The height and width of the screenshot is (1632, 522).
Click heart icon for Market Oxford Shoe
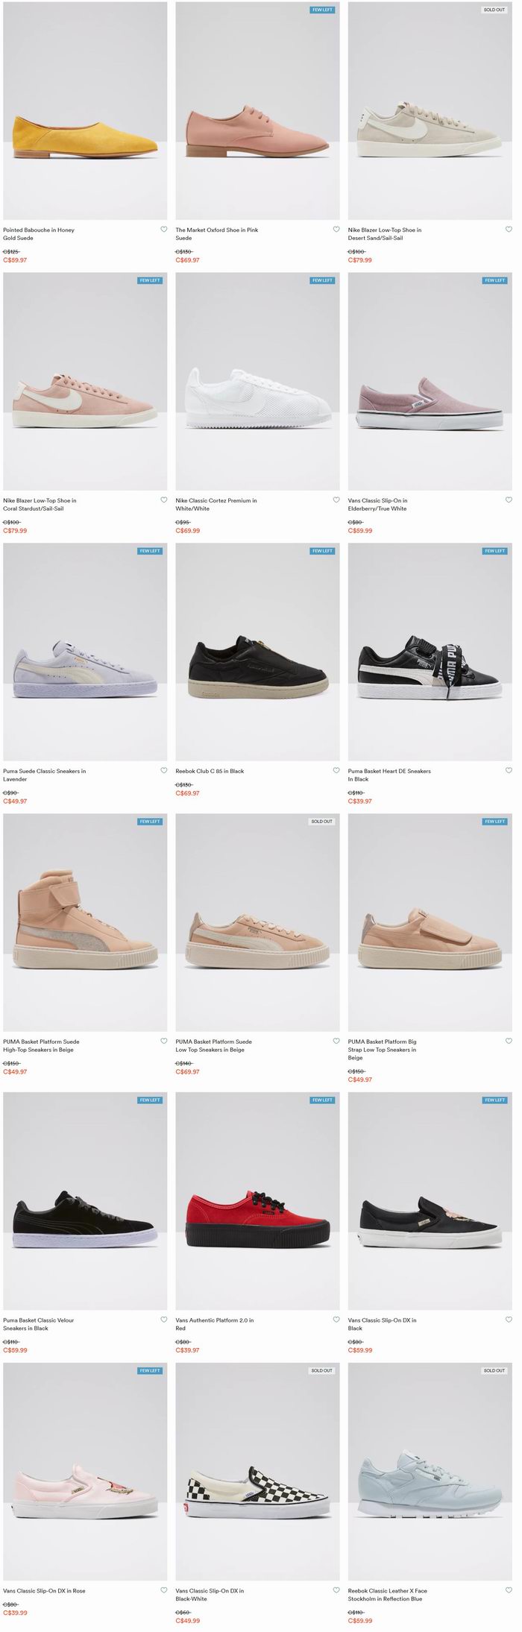(336, 230)
